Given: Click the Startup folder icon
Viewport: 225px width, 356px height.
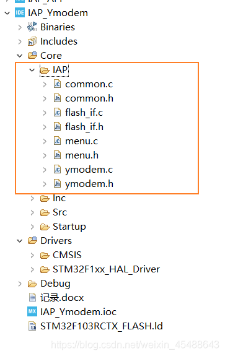Looking at the screenshot, I should coord(45,227).
